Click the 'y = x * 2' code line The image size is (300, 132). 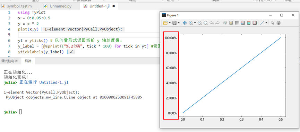[x=28, y=24]
